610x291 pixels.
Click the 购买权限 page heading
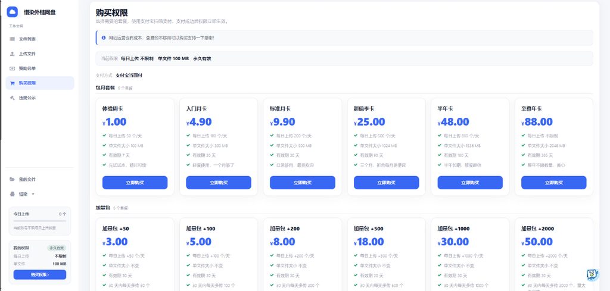click(x=111, y=13)
